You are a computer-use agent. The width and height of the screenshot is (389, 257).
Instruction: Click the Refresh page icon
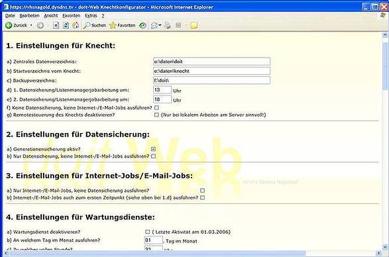pyautogui.click(x=66, y=25)
